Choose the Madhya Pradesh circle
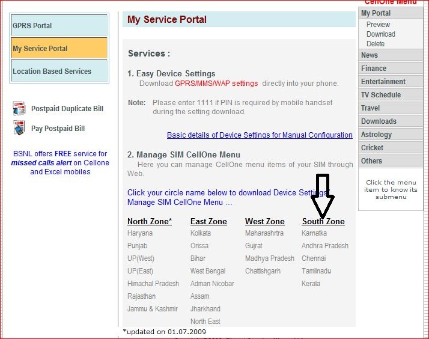 point(270,258)
